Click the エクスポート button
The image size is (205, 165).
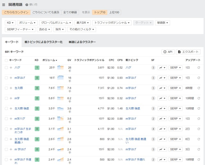188,52
